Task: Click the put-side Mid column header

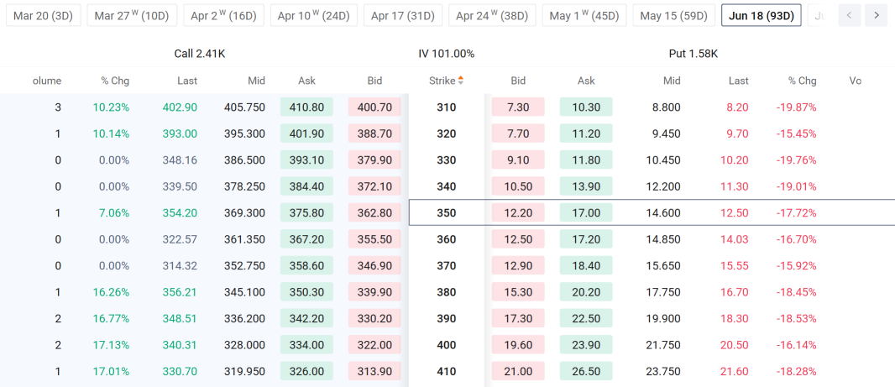Action: click(672, 81)
